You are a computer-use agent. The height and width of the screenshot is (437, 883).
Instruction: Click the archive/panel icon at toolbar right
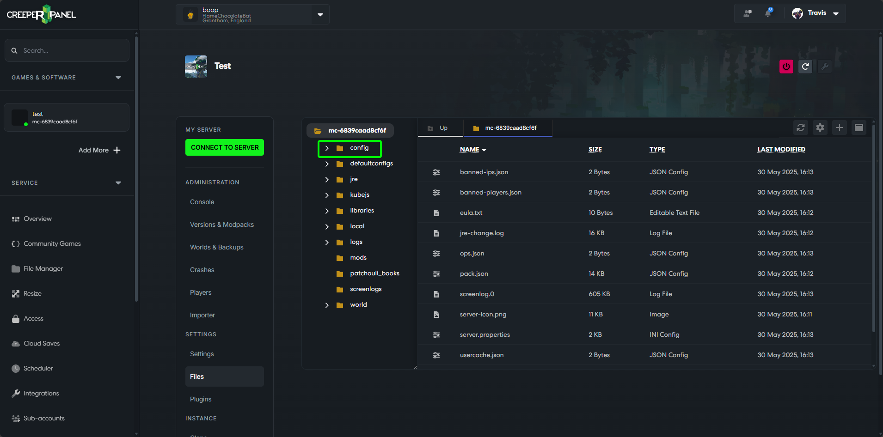click(859, 127)
